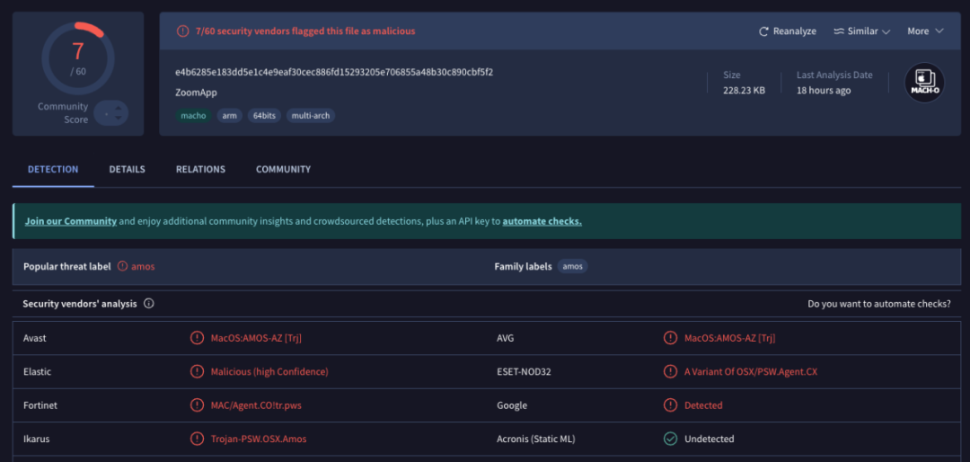Image resolution: width=970 pixels, height=462 pixels.
Task: Vote using the Community Score arrows control
Action: point(112,113)
